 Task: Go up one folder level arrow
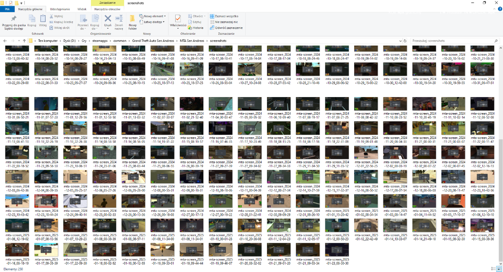[24, 41]
